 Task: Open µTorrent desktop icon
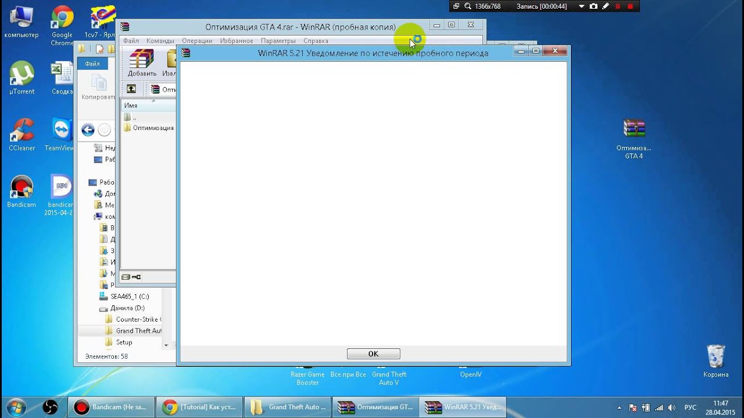22,78
